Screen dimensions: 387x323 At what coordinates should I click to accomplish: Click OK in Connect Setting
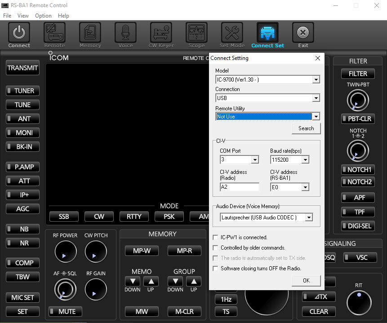point(306,281)
